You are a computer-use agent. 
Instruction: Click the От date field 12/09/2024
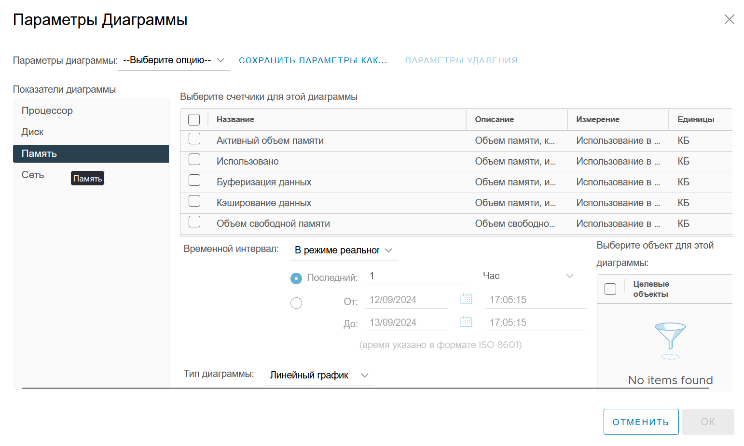tap(406, 300)
